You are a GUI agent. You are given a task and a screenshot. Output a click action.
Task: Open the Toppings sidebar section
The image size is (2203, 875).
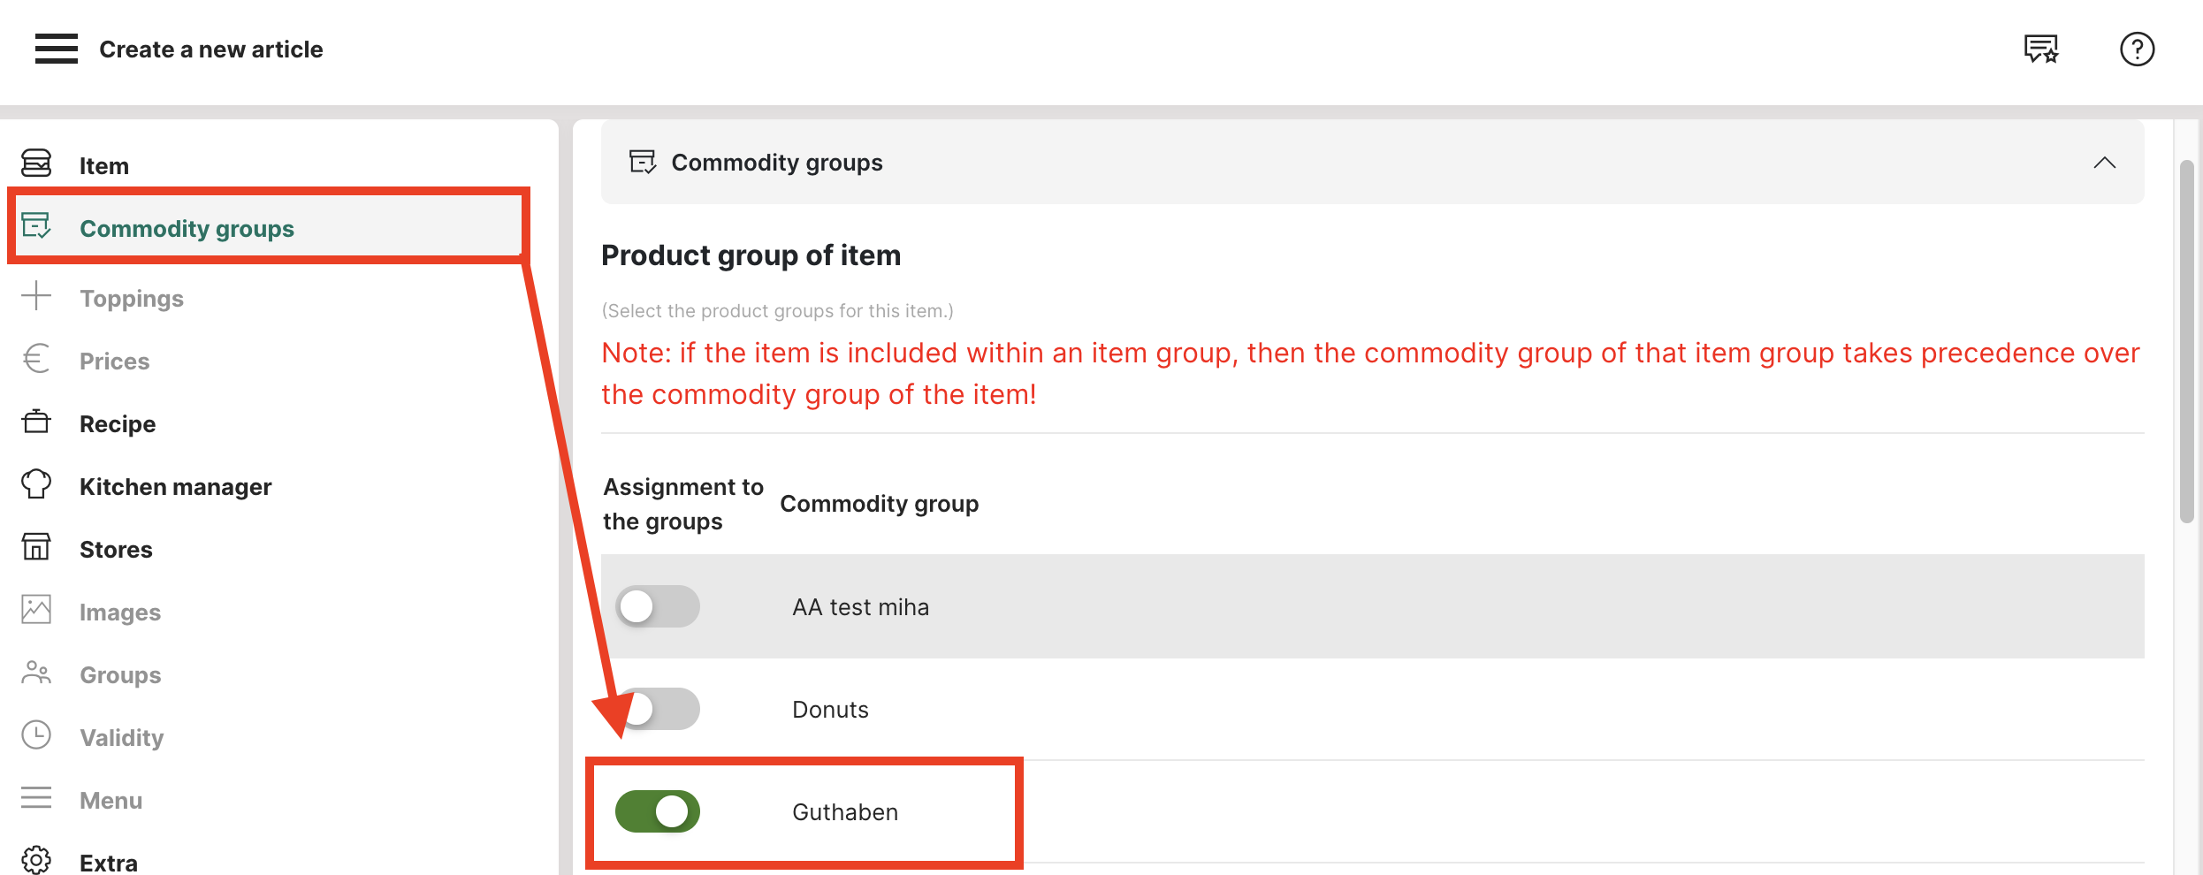[x=132, y=298]
